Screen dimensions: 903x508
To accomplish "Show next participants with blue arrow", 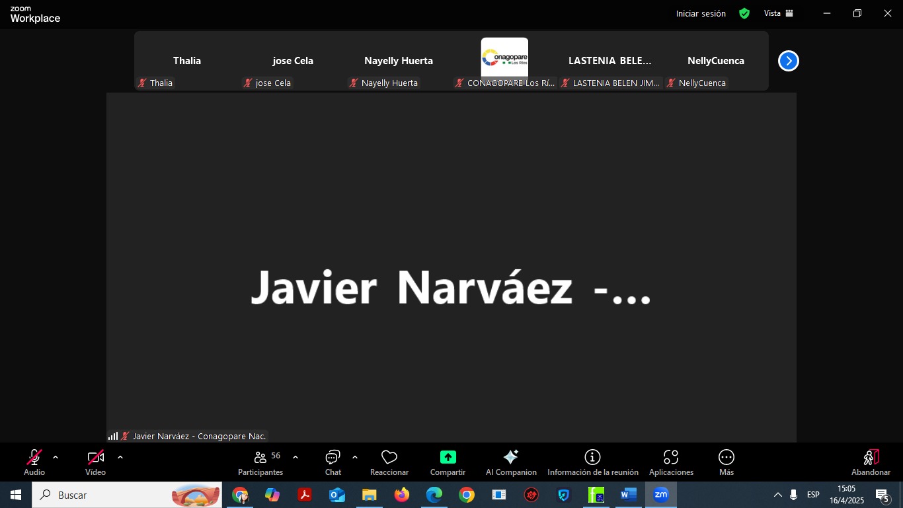I will (788, 61).
